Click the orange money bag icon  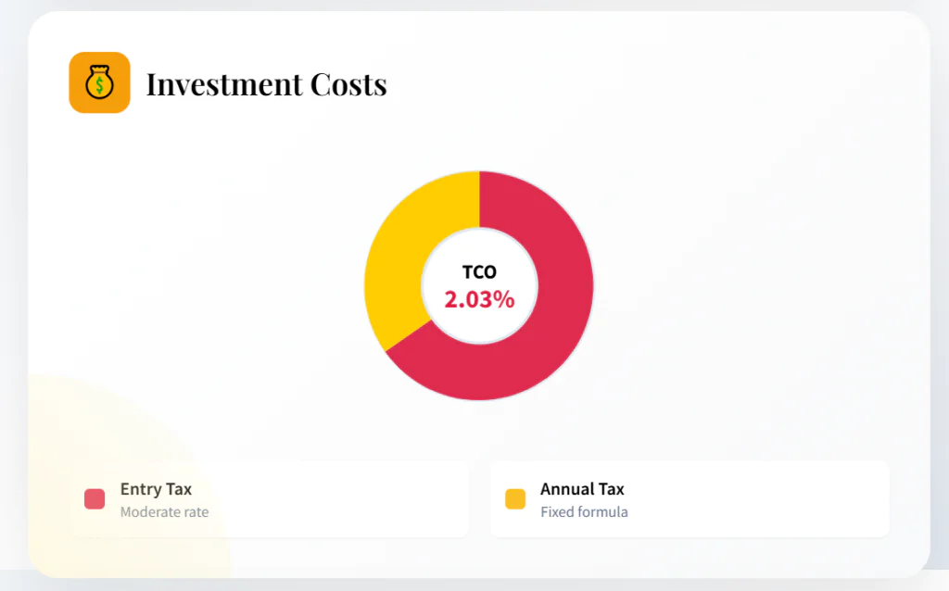[x=99, y=82]
